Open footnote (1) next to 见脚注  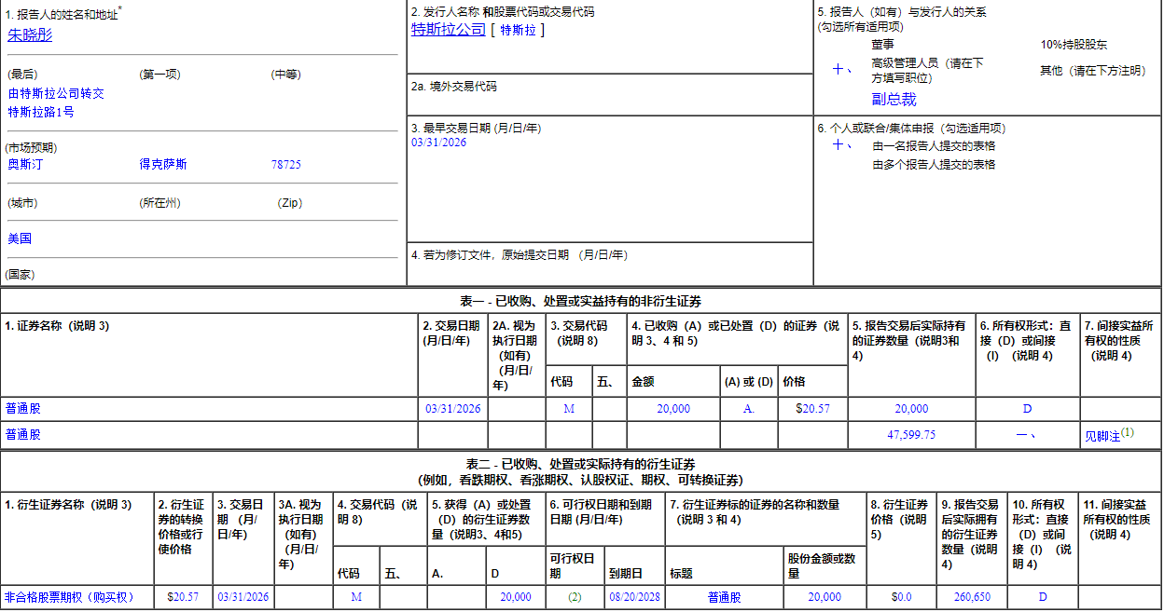(1127, 433)
